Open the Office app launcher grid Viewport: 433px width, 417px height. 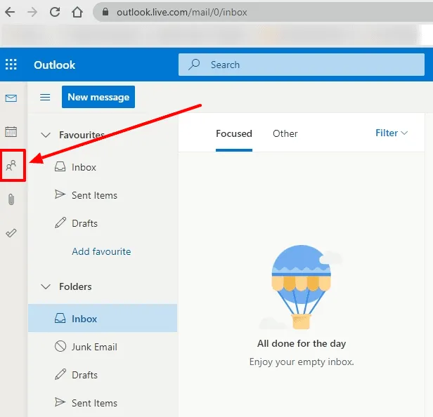point(11,65)
